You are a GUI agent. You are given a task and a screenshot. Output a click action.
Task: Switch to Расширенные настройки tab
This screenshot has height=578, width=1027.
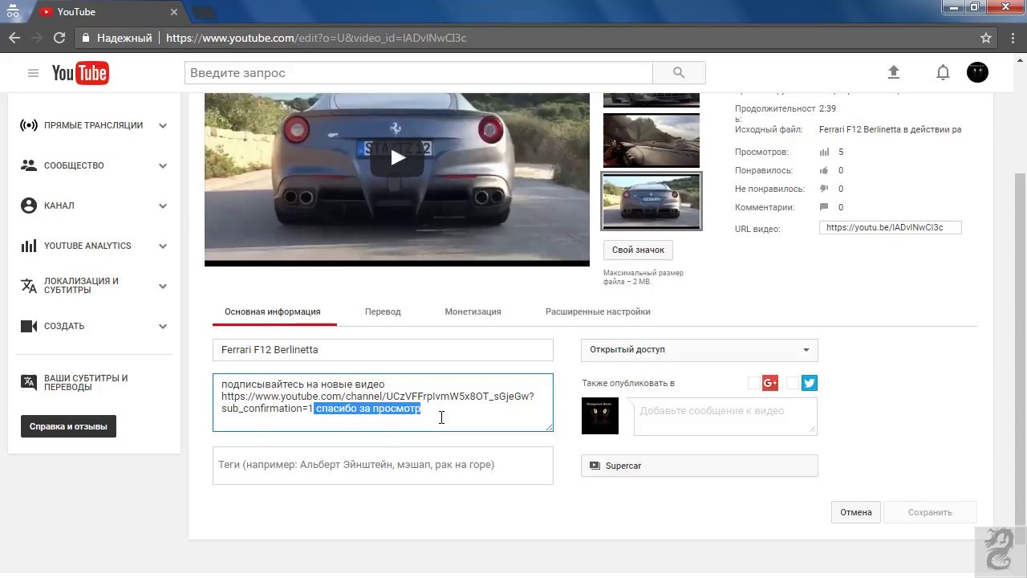click(x=598, y=311)
